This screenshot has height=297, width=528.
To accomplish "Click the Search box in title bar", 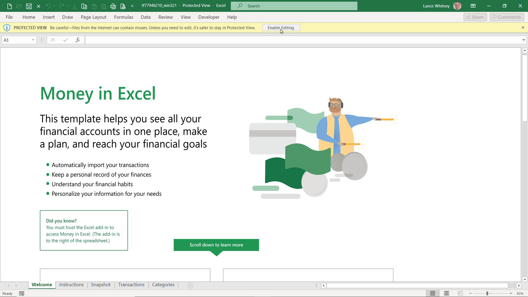I will [294, 6].
